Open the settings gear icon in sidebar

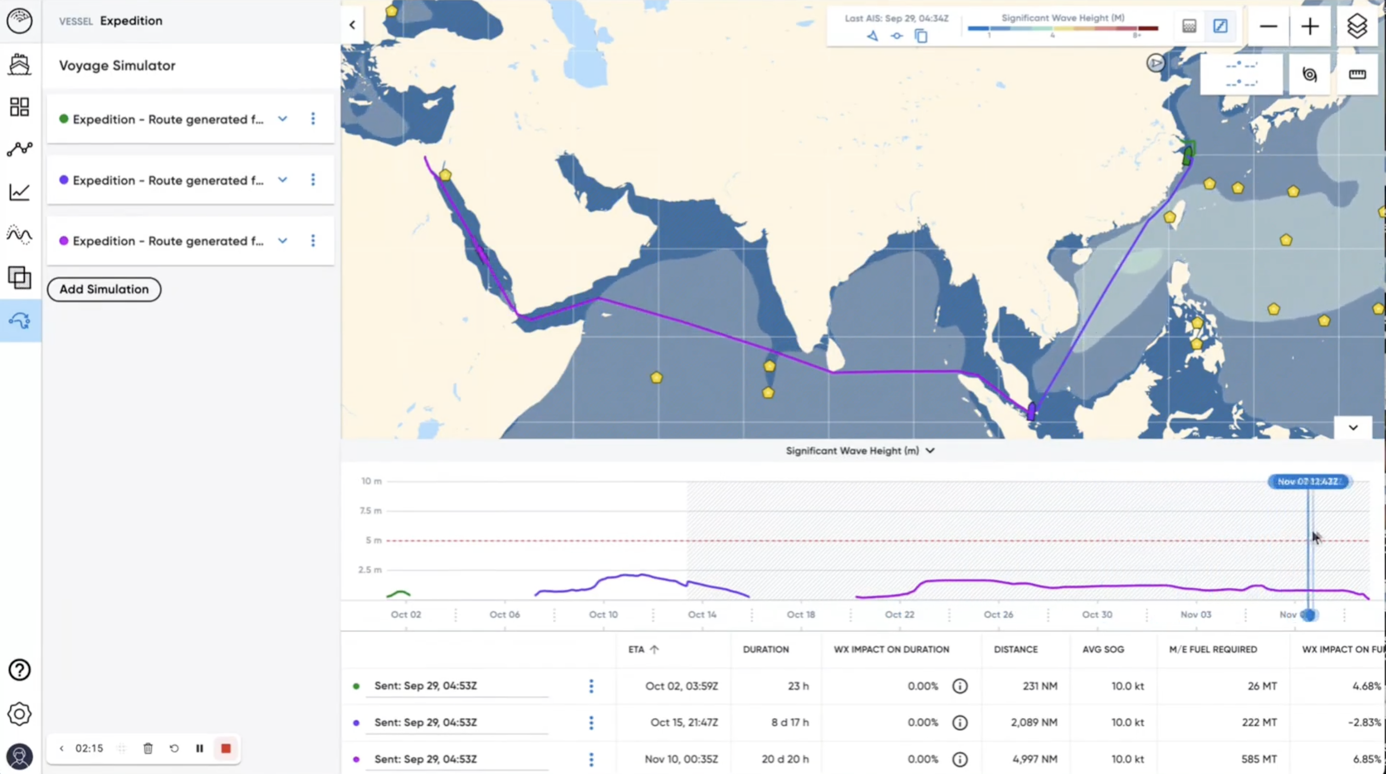(x=20, y=714)
